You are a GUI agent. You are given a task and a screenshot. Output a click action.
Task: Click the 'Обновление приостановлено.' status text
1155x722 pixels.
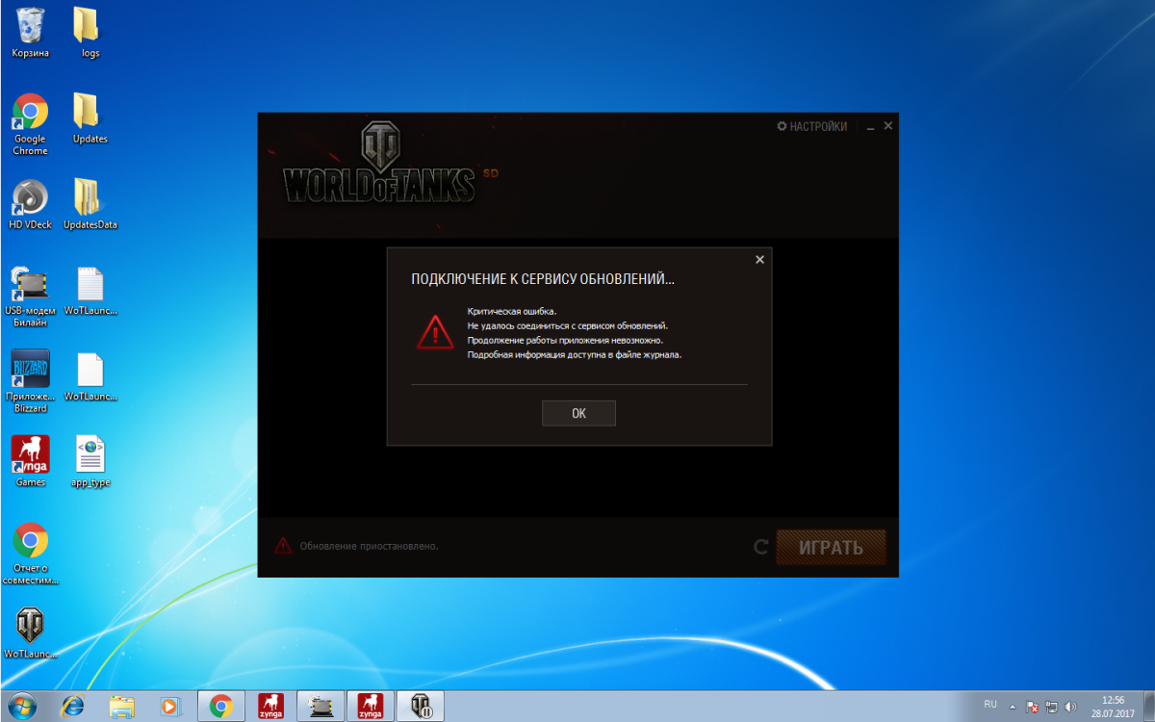pyautogui.click(x=369, y=546)
